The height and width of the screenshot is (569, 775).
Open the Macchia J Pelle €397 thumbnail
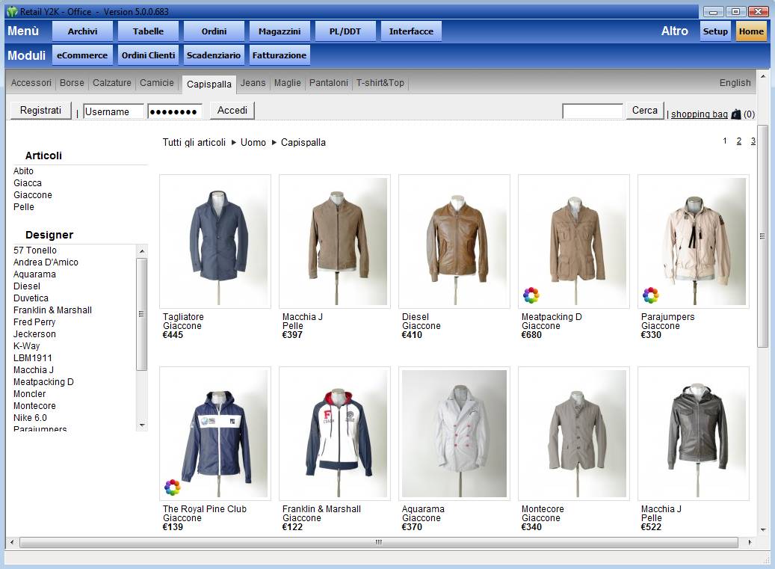[335, 242]
